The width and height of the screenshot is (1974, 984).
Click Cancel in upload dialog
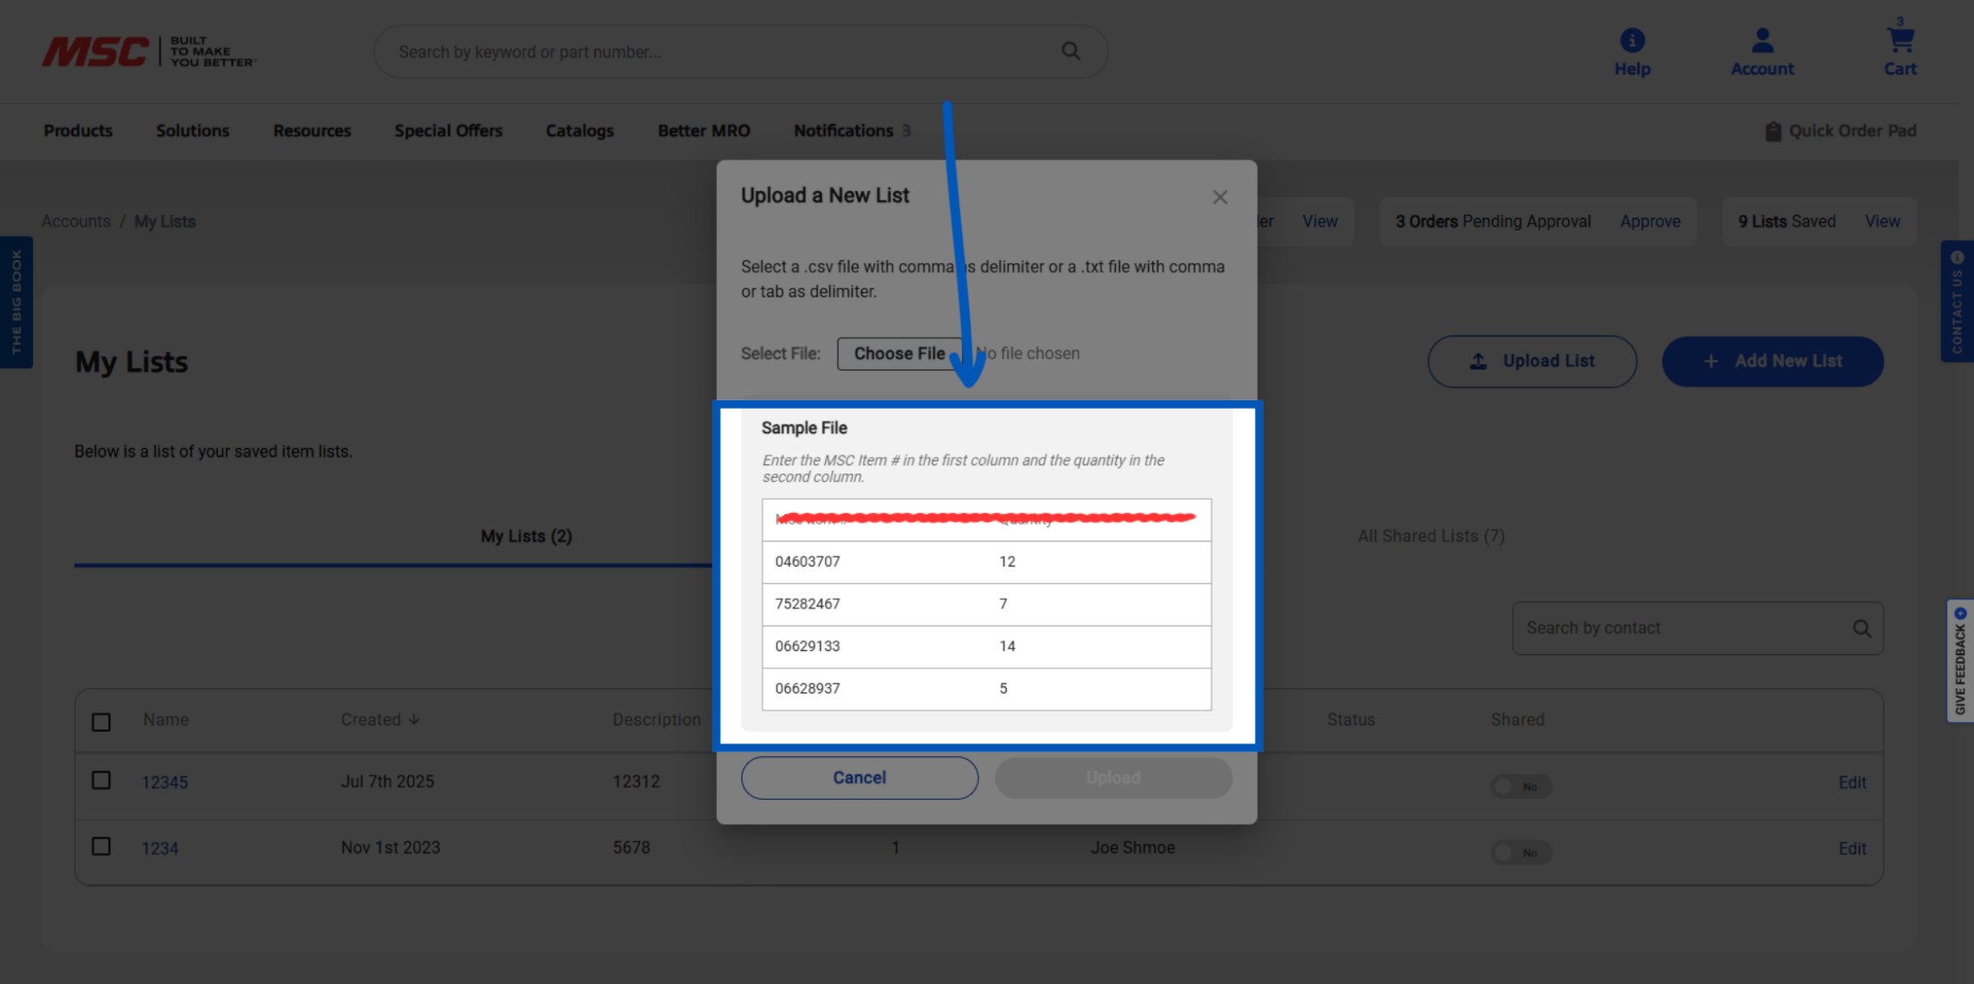tap(860, 778)
